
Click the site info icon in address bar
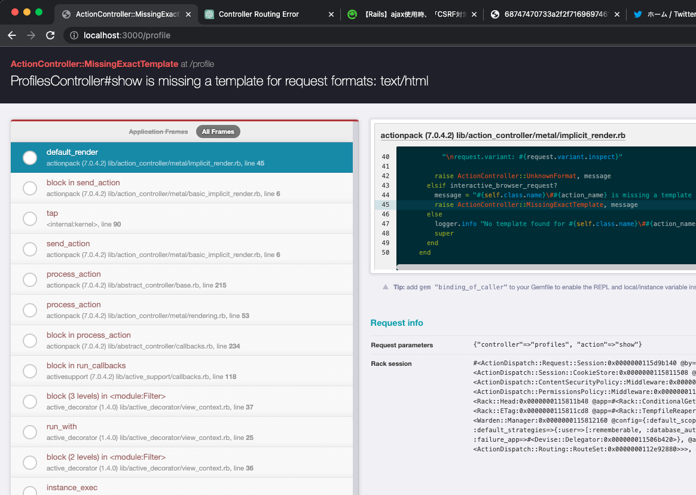point(74,35)
